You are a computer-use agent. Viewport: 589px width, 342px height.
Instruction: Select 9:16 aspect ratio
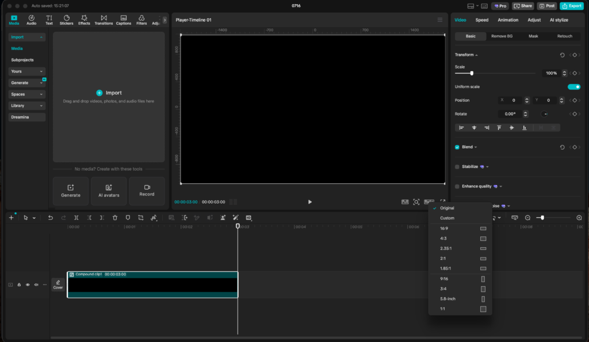click(461, 279)
